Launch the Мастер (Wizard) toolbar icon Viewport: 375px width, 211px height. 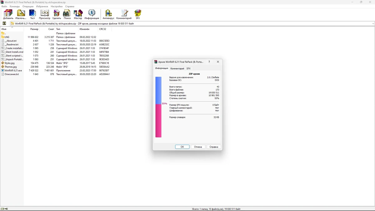pyautogui.click(x=78, y=13)
